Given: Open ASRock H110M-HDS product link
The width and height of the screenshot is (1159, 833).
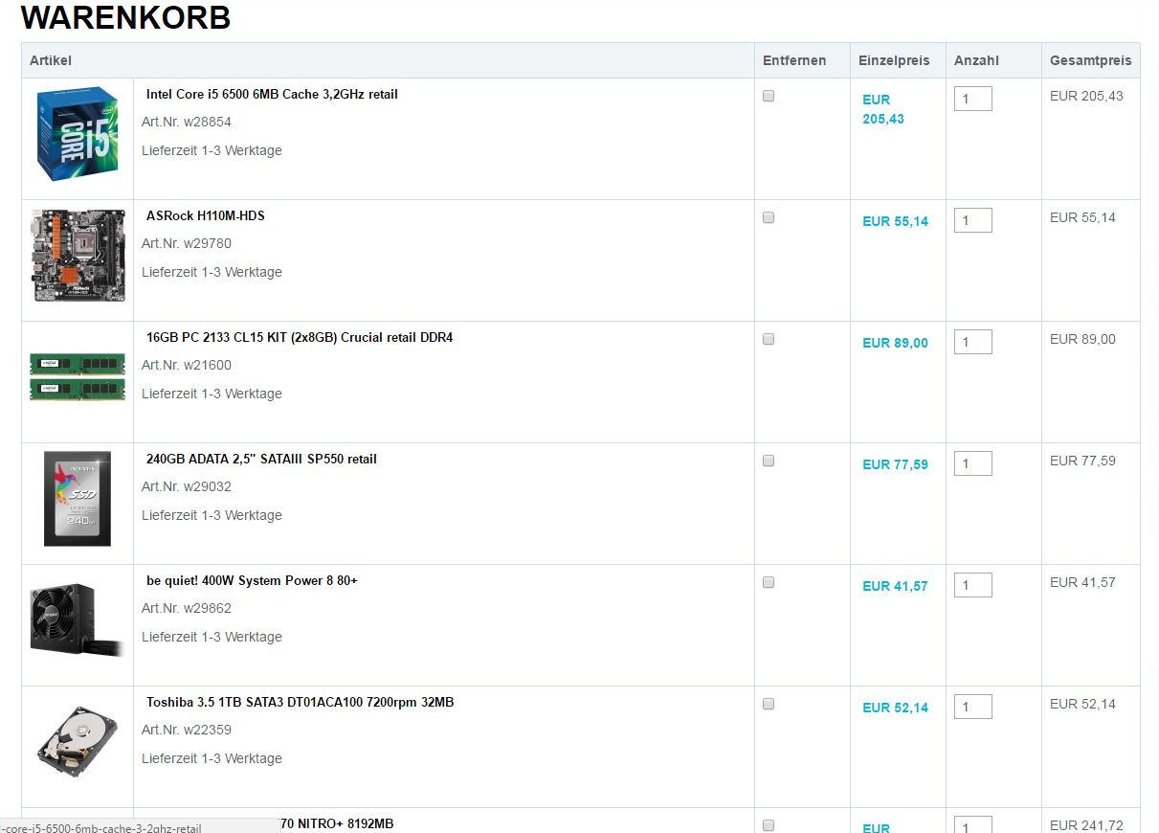Looking at the screenshot, I should (206, 216).
